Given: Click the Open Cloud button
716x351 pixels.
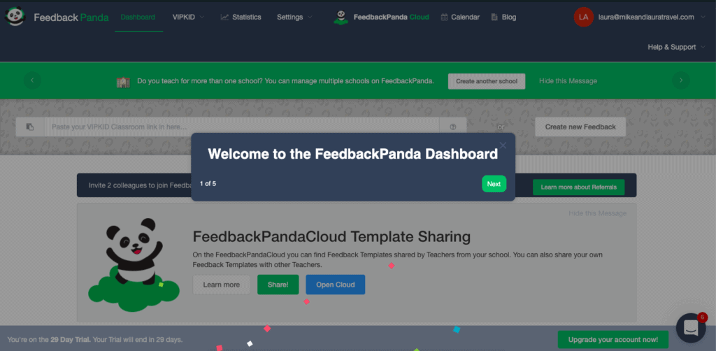Looking at the screenshot, I should coord(335,285).
